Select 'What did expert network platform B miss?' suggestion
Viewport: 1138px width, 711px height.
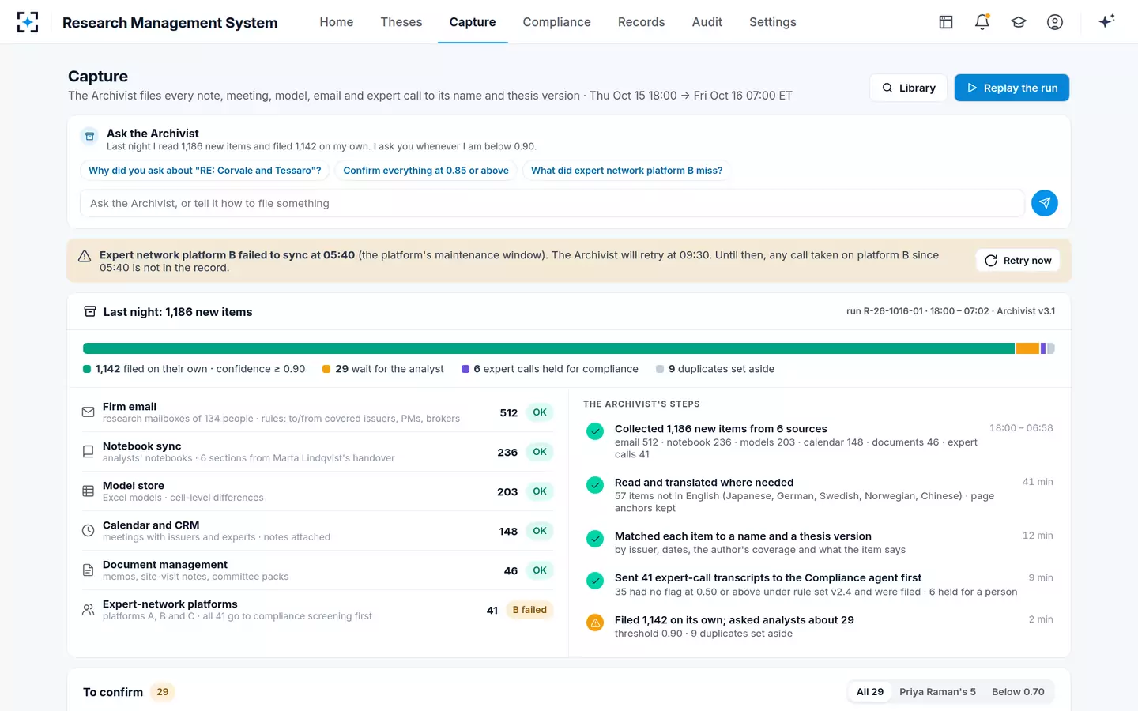[x=627, y=171]
